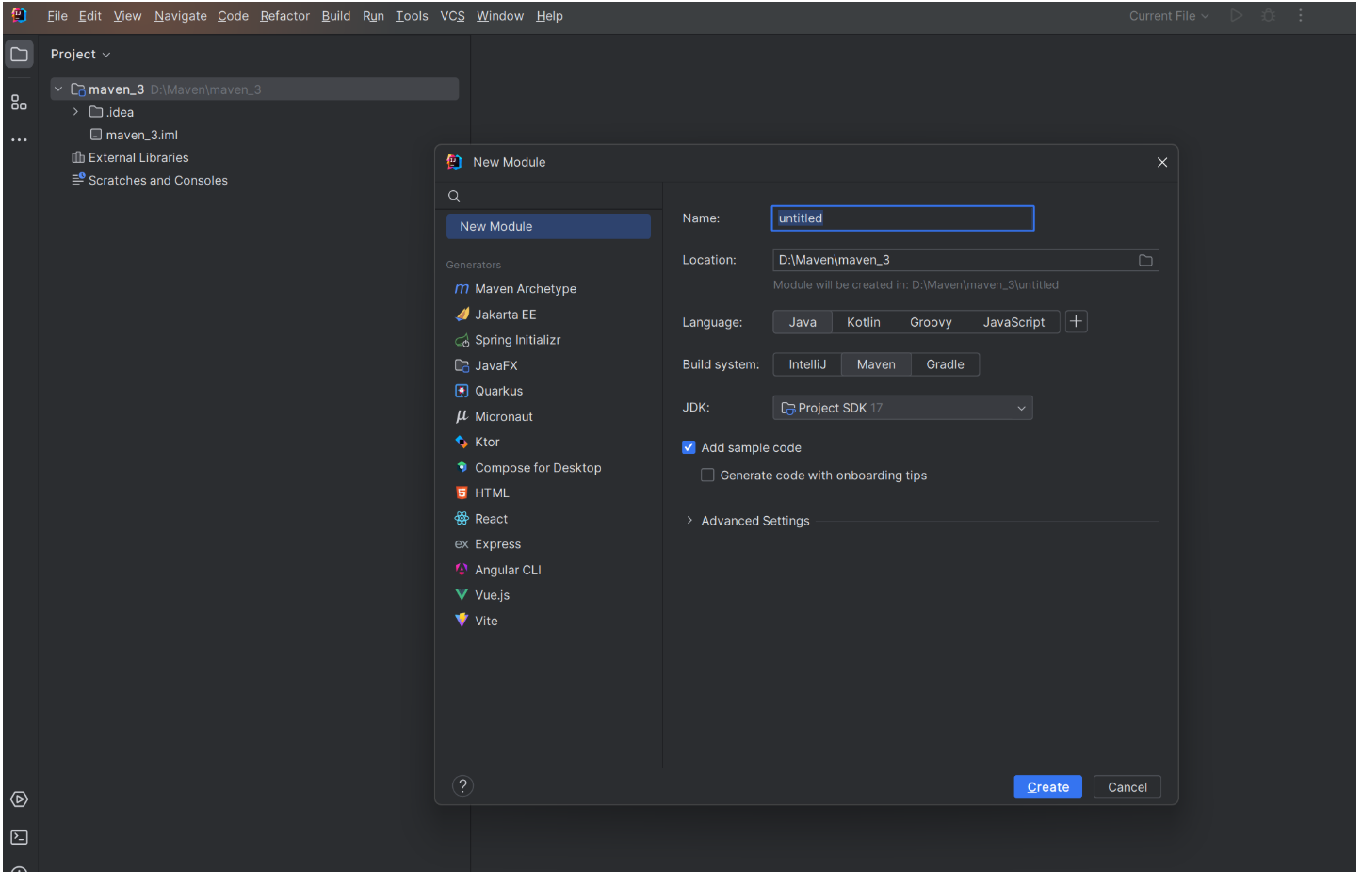Image resolution: width=1362 pixels, height=872 pixels.
Task: Select Scratches and Consoles tree item
Action: 150,180
